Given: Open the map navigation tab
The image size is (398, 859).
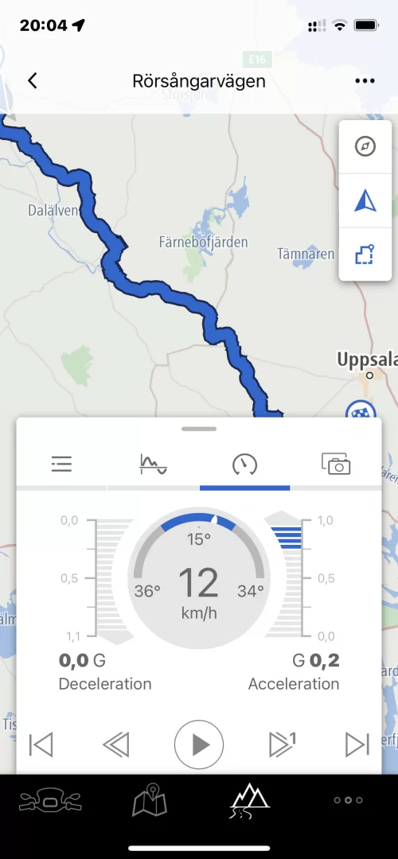Looking at the screenshot, I should 149,801.
